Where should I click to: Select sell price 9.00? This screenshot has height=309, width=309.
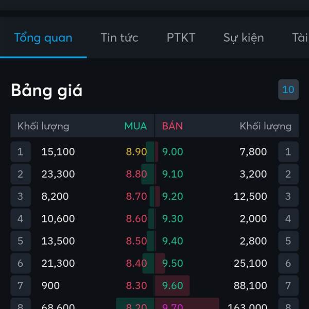click(x=173, y=152)
